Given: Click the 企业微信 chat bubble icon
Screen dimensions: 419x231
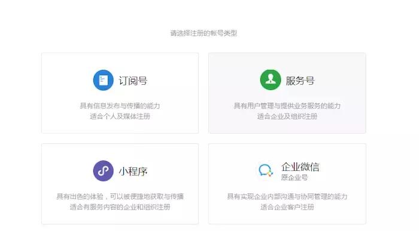Looking at the screenshot, I should point(265,171).
